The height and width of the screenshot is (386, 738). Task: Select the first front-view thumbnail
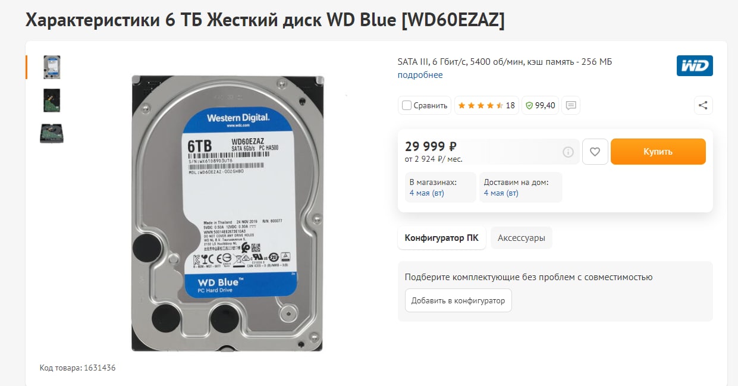(52, 67)
